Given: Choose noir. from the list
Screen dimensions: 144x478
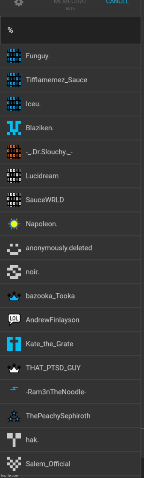Looking at the screenshot, I should [70, 272].
